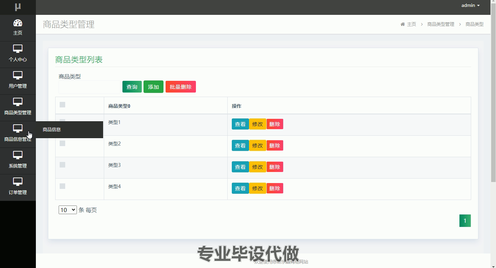
Task: Toggle the select-all header checkbox
Action: [x=62, y=105]
